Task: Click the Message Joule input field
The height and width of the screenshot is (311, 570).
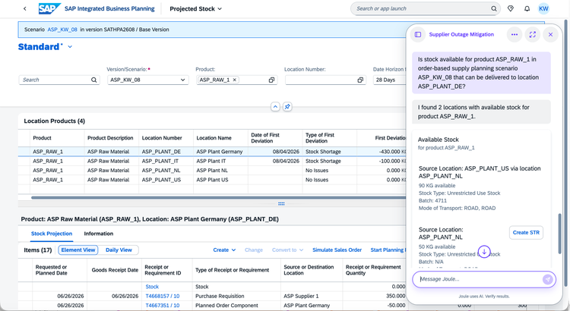Action: (x=478, y=279)
